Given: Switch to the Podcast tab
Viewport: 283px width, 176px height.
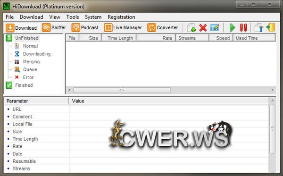Looking at the screenshot, I should (85, 28).
